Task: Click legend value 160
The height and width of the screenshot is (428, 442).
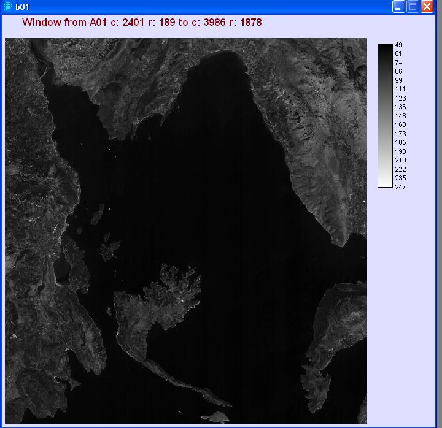Action: [x=400, y=124]
